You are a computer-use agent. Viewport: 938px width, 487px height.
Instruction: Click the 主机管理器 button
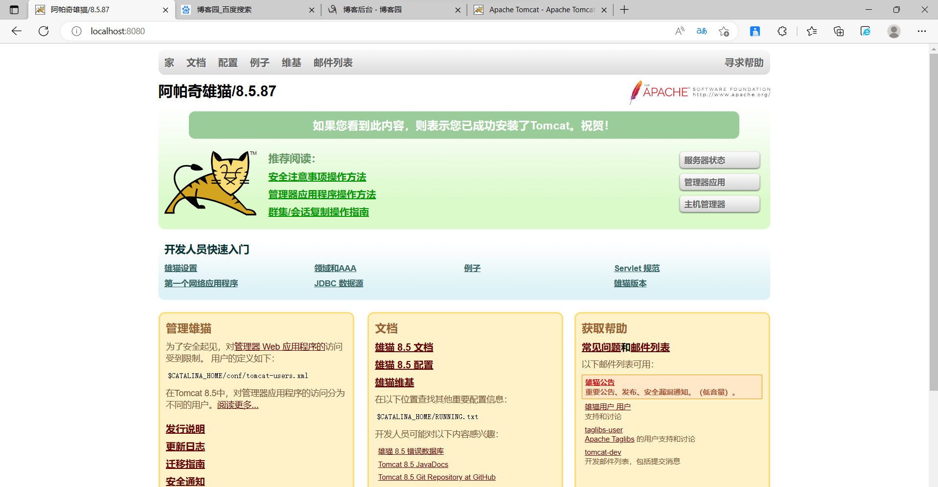click(x=719, y=204)
